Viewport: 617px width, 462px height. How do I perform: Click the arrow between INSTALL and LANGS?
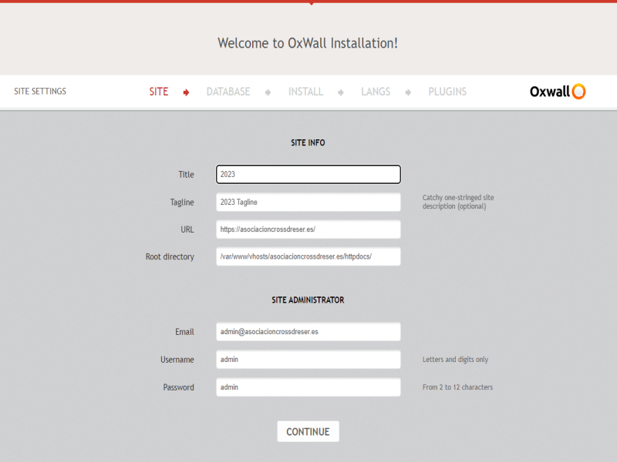coord(341,92)
